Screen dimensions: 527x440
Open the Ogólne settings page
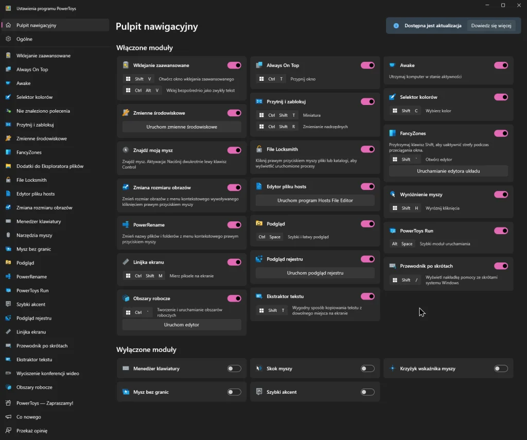tap(24, 39)
